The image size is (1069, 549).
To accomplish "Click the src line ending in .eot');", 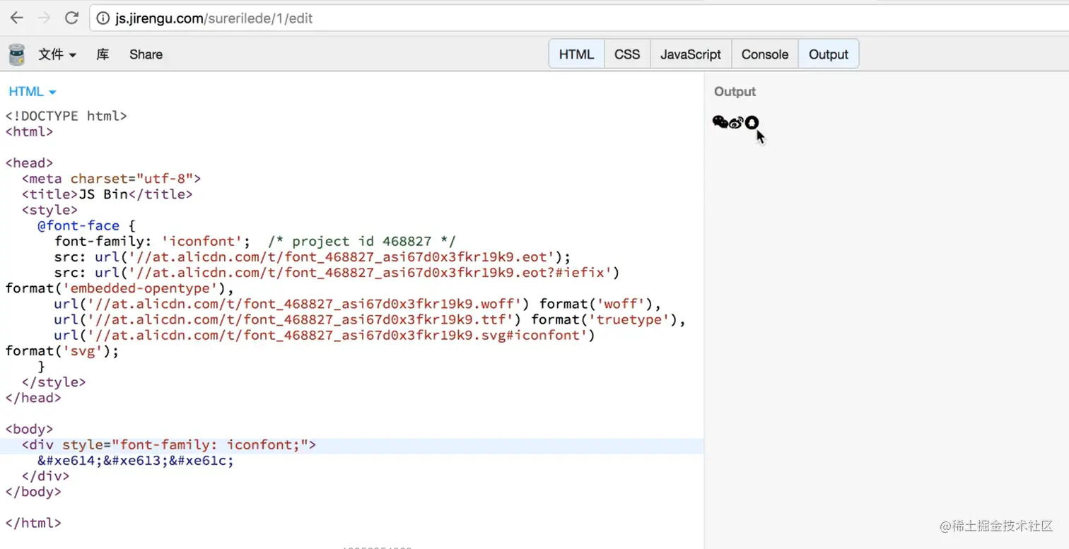I will click(x=312, y=256).
